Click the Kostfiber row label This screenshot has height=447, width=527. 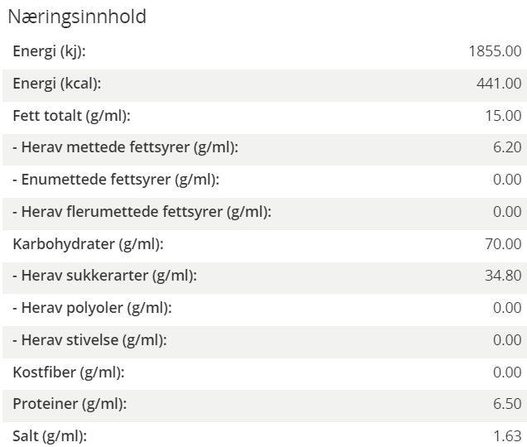pyautogui.click(x=69, y=372)
